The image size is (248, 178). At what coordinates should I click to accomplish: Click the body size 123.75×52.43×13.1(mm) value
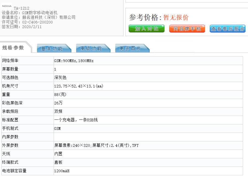pos(79,86)
